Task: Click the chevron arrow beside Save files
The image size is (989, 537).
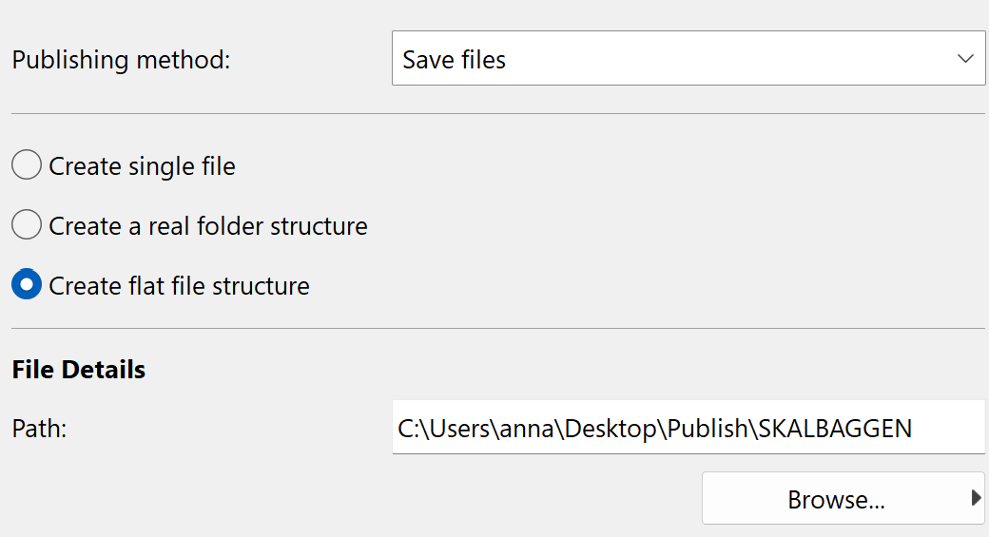Action: click(x=965, y=59)
